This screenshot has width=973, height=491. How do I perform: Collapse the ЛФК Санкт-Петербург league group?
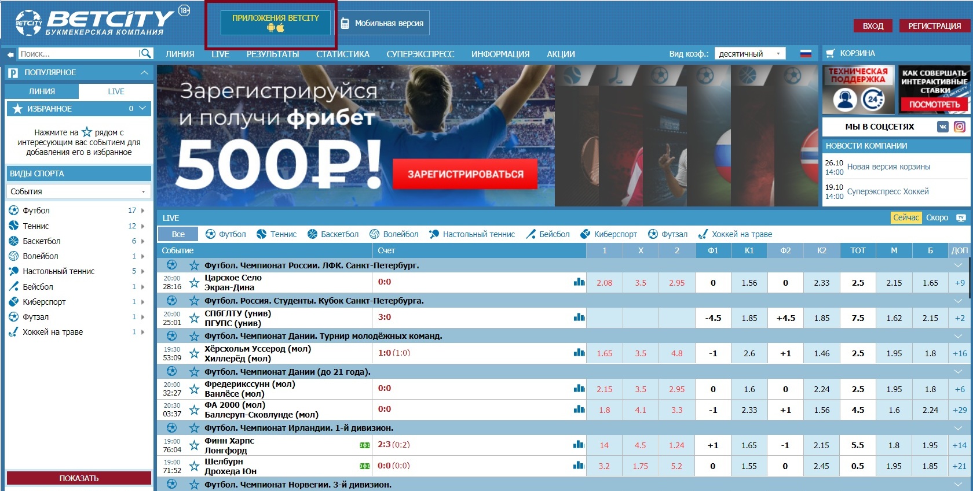pyautogui.click(x=958, y=265)
